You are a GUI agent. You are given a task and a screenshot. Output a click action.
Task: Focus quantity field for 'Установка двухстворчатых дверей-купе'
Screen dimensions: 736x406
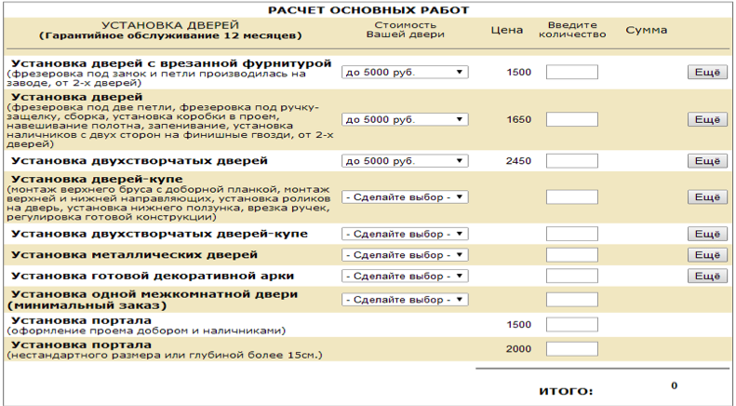coord(571,234)
